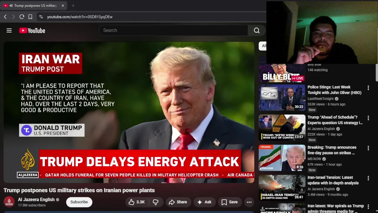
Task: Open Breaking five-day pause thumbnail
Action: pos(282,158)
